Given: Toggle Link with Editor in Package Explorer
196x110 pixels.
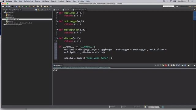Looking at the screenshot, I should [x=39, y=10].
